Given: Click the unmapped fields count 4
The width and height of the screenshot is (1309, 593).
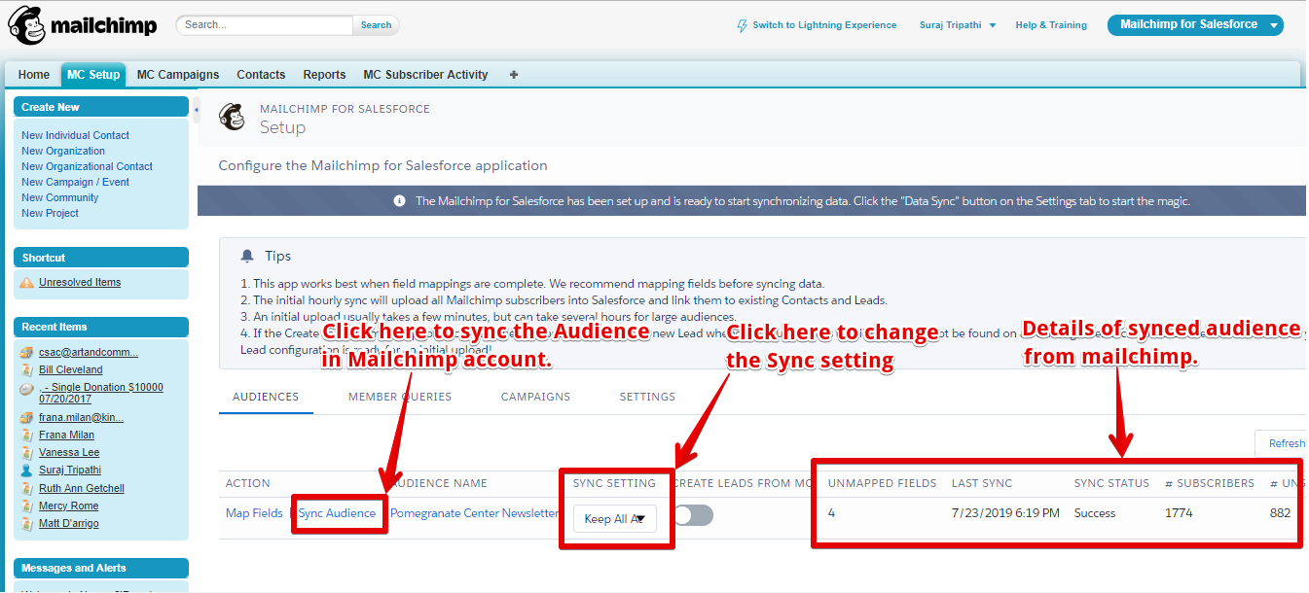Looking at the screenshot, I should [831, 513].
